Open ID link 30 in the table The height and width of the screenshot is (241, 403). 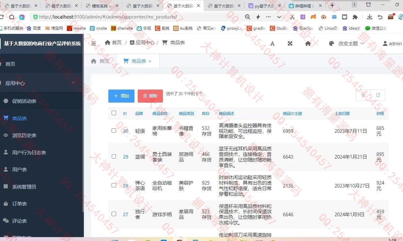point(126,131)
